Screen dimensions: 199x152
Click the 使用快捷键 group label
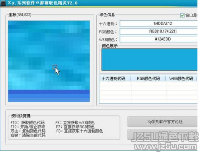[21, 116]
